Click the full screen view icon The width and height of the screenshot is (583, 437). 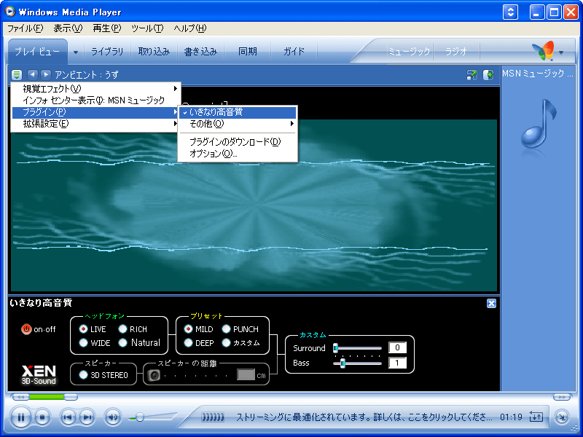click(x=472, y=75)
